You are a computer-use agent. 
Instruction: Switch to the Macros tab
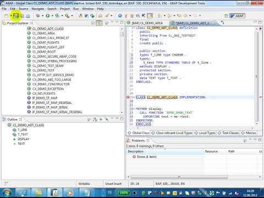tap(249, 133)
